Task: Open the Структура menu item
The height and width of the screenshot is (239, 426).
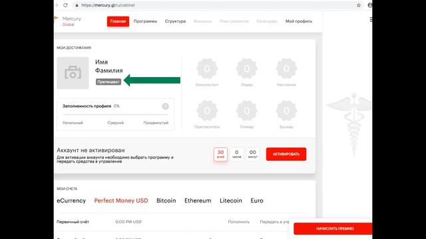Action: (175, 21)
